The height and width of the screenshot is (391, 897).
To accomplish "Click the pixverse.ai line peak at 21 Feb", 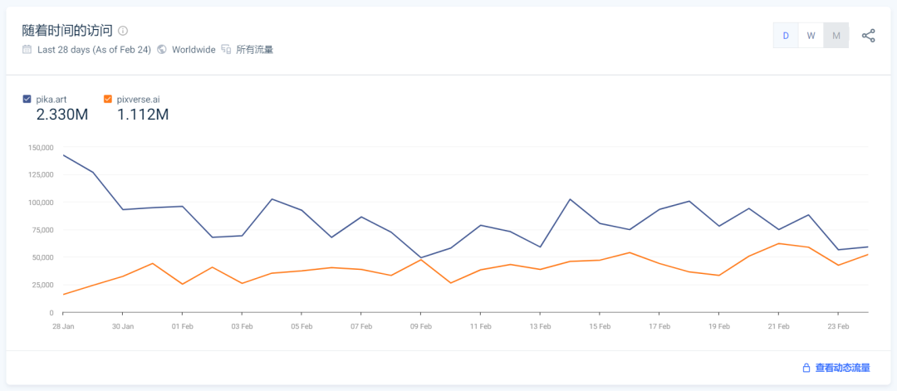I will (778, 243).
